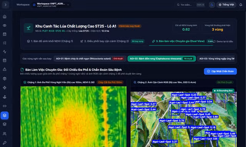Viewport: 246px width, 147px height.
Task: Click the Chip Cắt Đa Phổ 100m badge
Action: (x=110, y=82)
